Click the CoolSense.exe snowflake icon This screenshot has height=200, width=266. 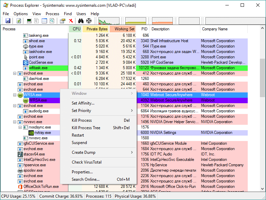(x=26, y=62)
